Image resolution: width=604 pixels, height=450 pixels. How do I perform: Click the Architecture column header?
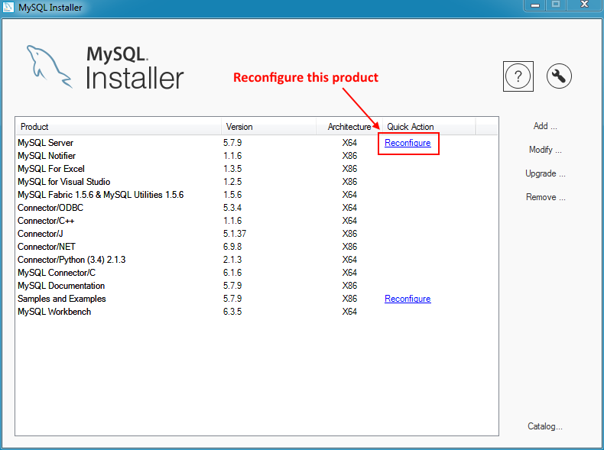click(349, 127)
